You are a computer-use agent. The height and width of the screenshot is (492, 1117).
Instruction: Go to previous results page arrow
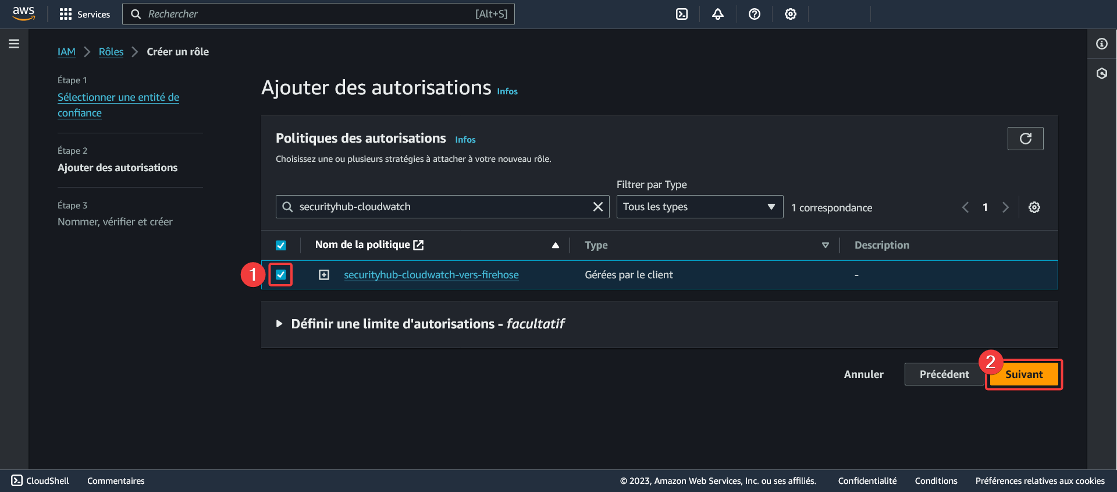(965, 207)
